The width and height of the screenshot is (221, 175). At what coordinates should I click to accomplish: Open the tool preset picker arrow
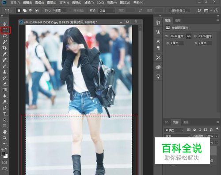click(11, 11)
